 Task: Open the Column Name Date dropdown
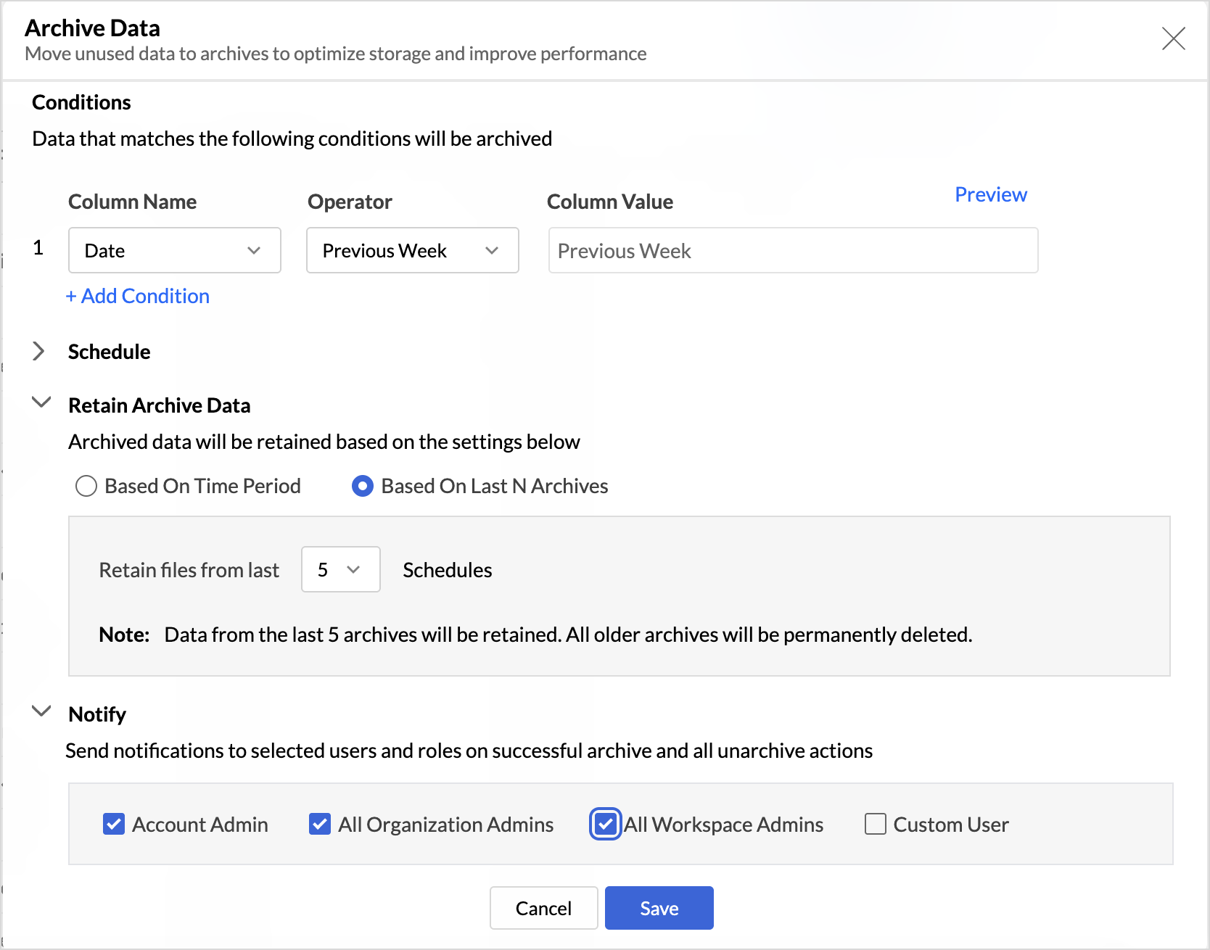pos(174,250)
